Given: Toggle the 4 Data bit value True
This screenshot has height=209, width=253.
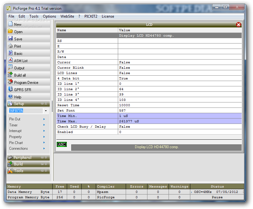Looking at the screenshot, I should pos(123,78).
